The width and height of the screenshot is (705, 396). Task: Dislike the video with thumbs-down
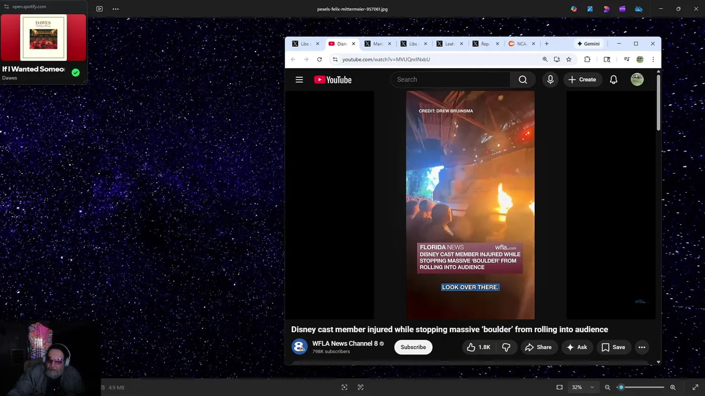pyautogui.click(x=506, y=347)
